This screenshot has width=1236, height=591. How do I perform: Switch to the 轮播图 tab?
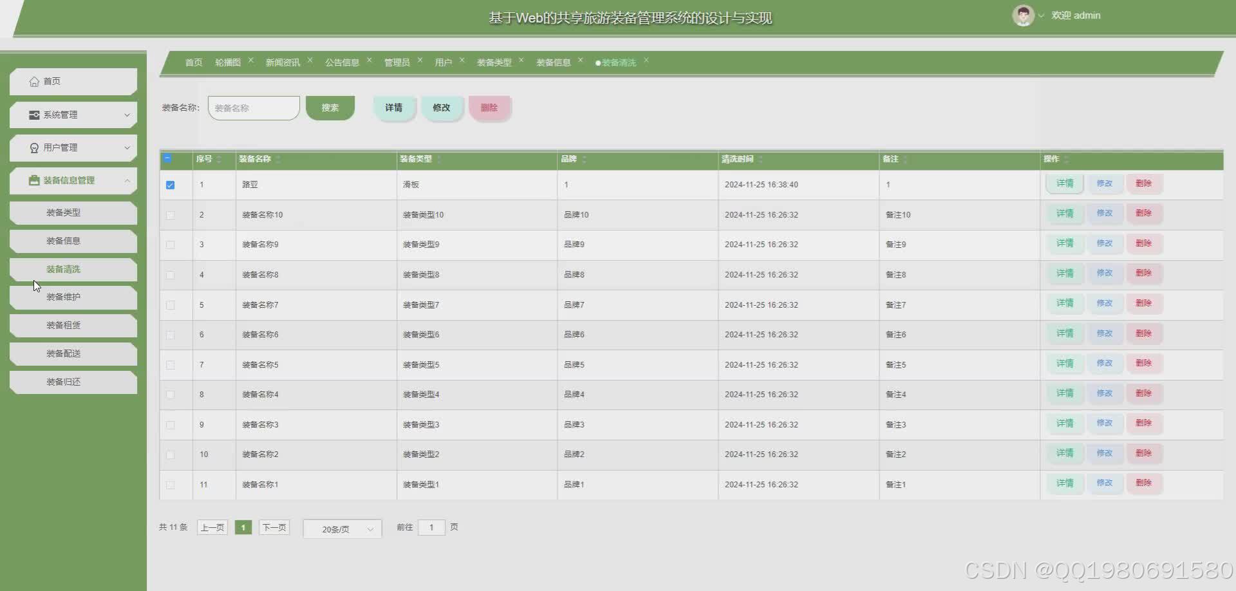[228, 62]
